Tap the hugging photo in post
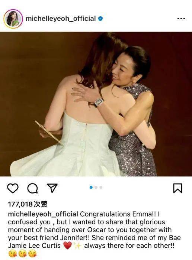Viewport: 192px width, 260px height. click(96, 104)
